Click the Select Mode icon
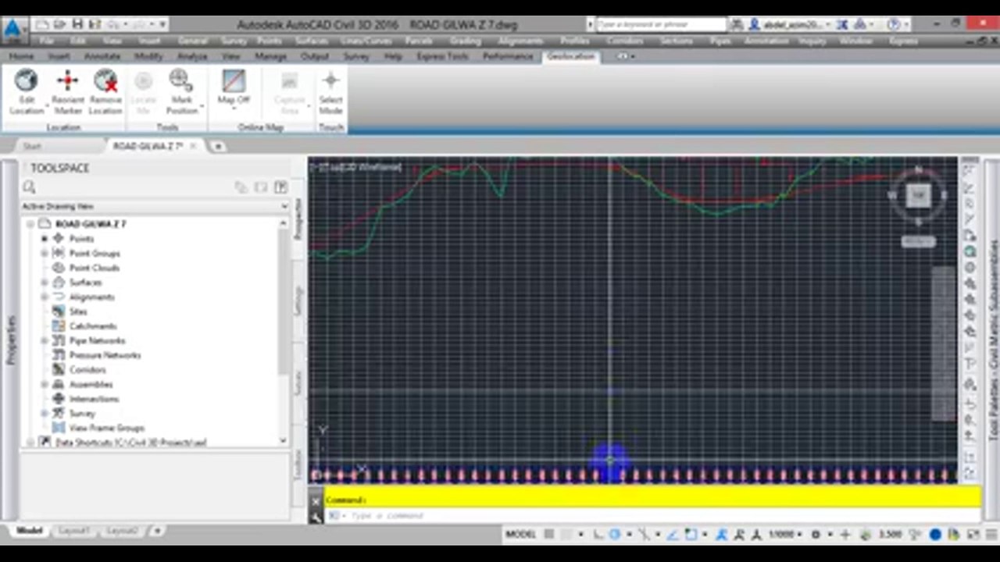The height and width of the screenshot is (562, 1000). (x=330, y=80)
